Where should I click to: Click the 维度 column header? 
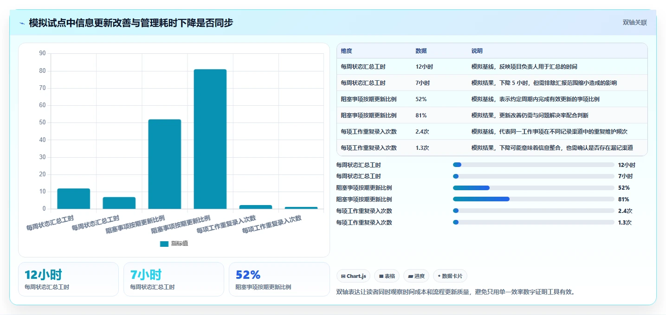pos(346,51)
